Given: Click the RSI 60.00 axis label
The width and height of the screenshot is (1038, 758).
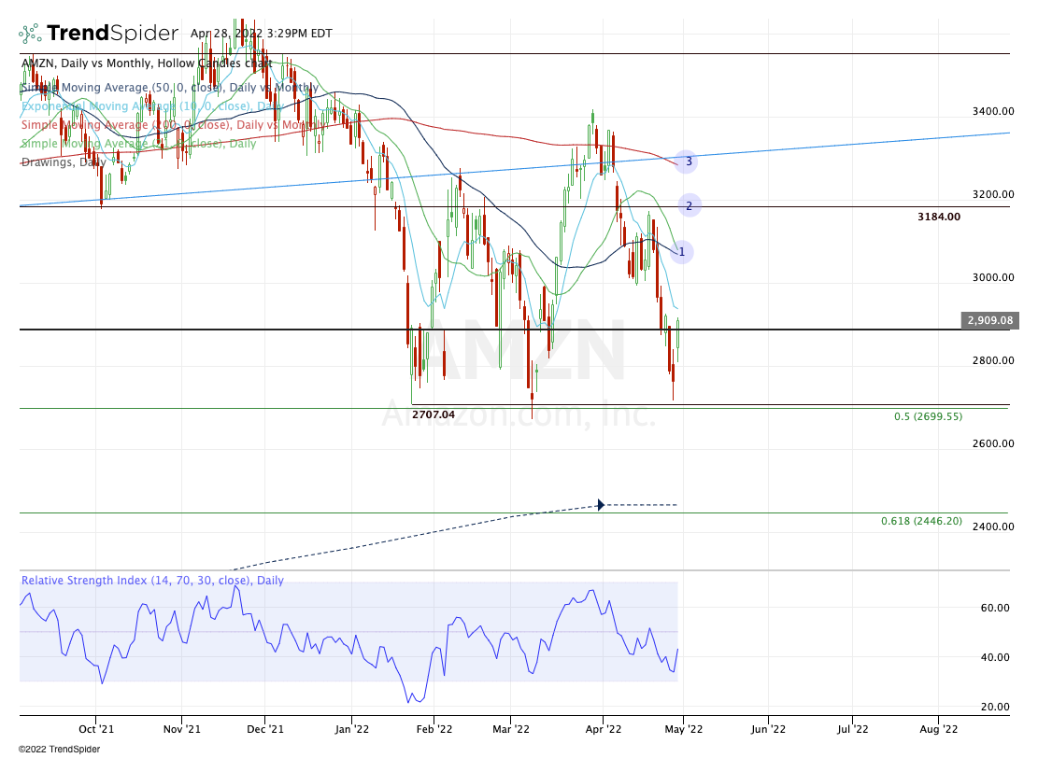Looking at the screenshot, I should click(995, 607).
